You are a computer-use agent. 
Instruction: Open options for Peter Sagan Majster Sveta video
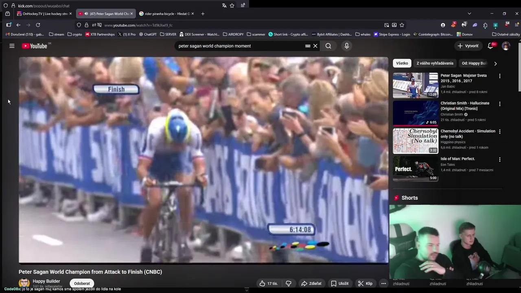pyautogui.click(x=500, y=76)
